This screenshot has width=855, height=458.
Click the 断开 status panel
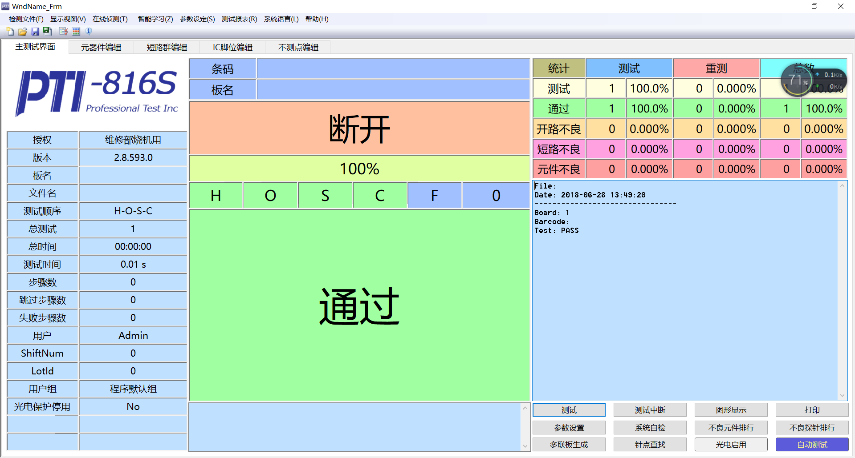(x=359, y=129)
